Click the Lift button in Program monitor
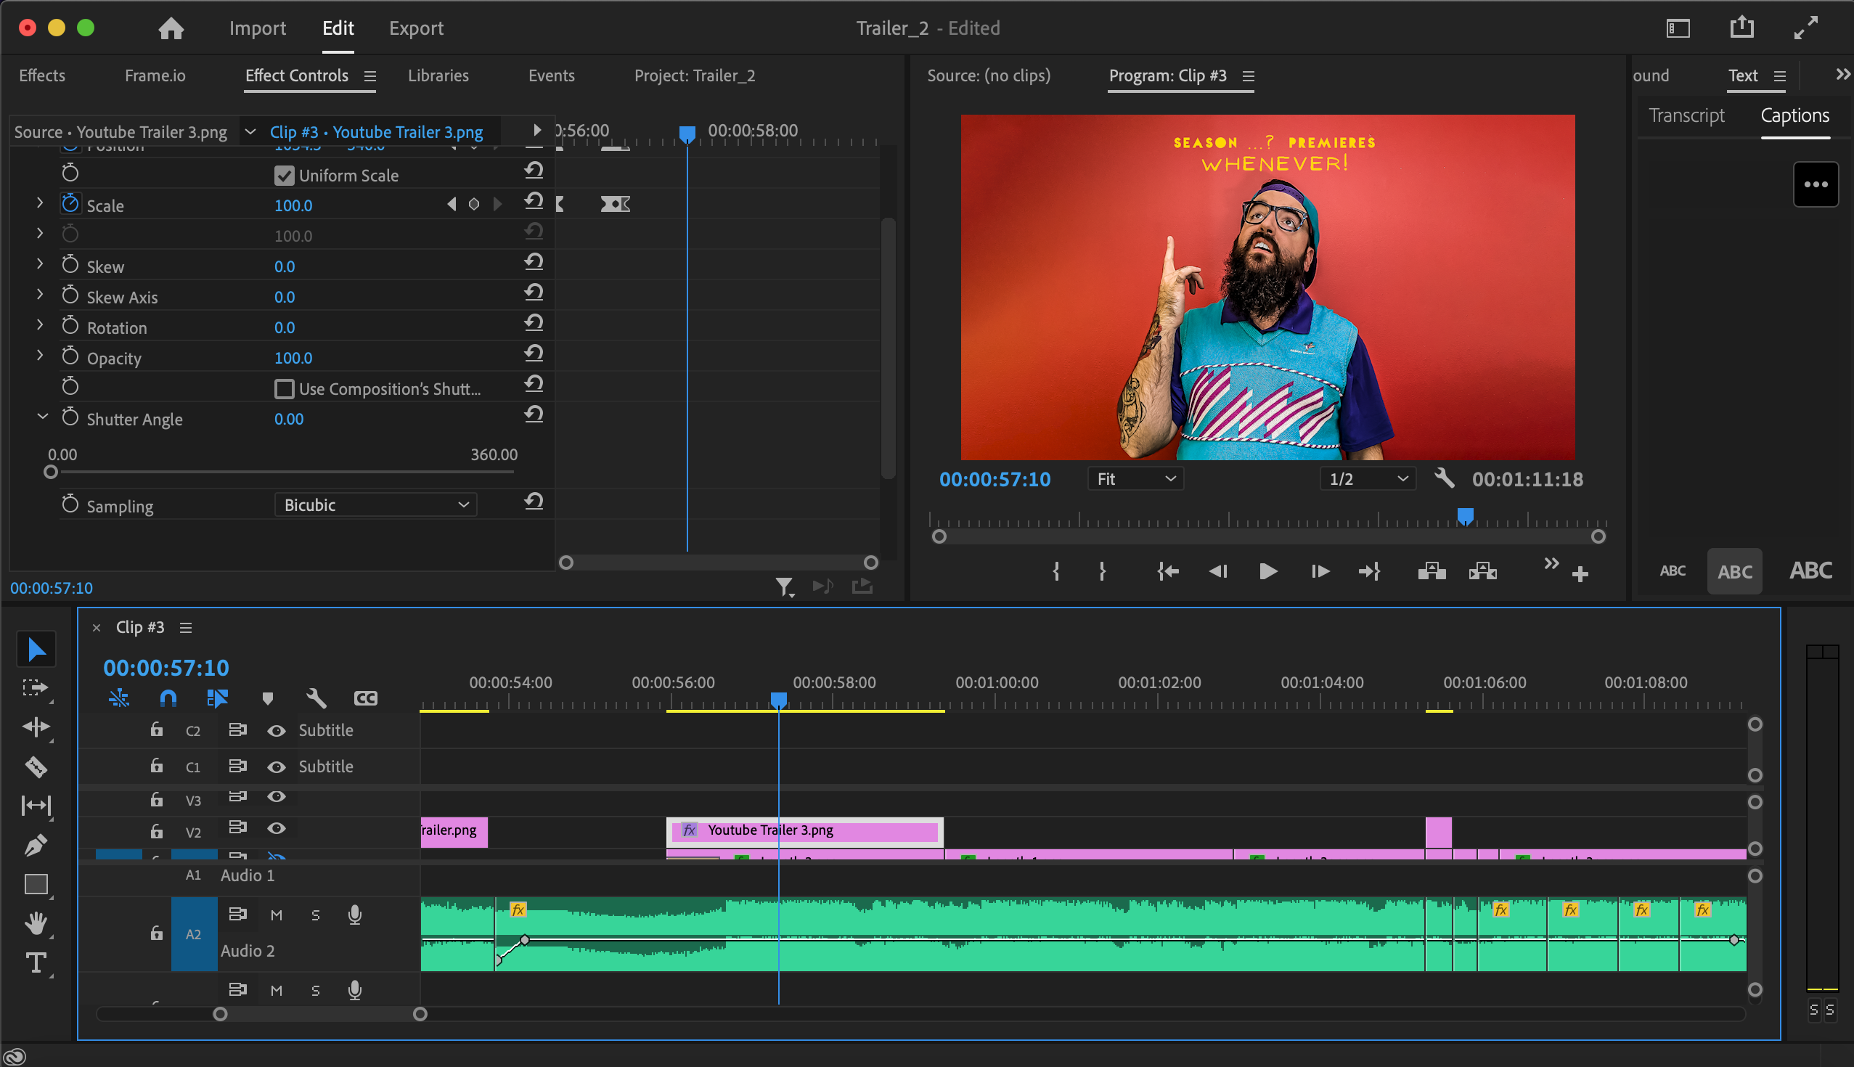The width and height of the screenshot is (1854, 1067). point(1432,571)
